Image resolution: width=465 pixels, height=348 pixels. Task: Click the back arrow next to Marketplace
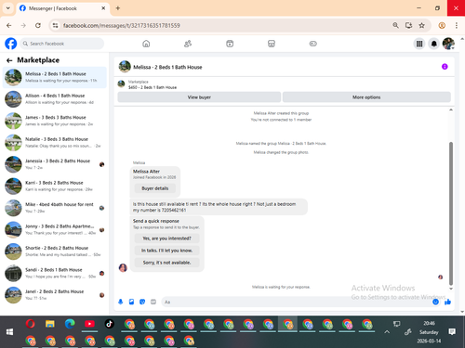[x=9, y=60]
